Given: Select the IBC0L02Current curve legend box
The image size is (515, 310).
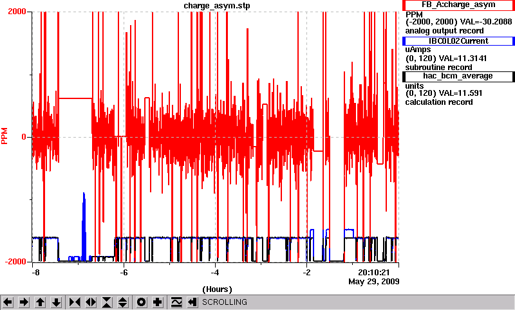Looking at the screenshot, I should [x=458, y=41].
